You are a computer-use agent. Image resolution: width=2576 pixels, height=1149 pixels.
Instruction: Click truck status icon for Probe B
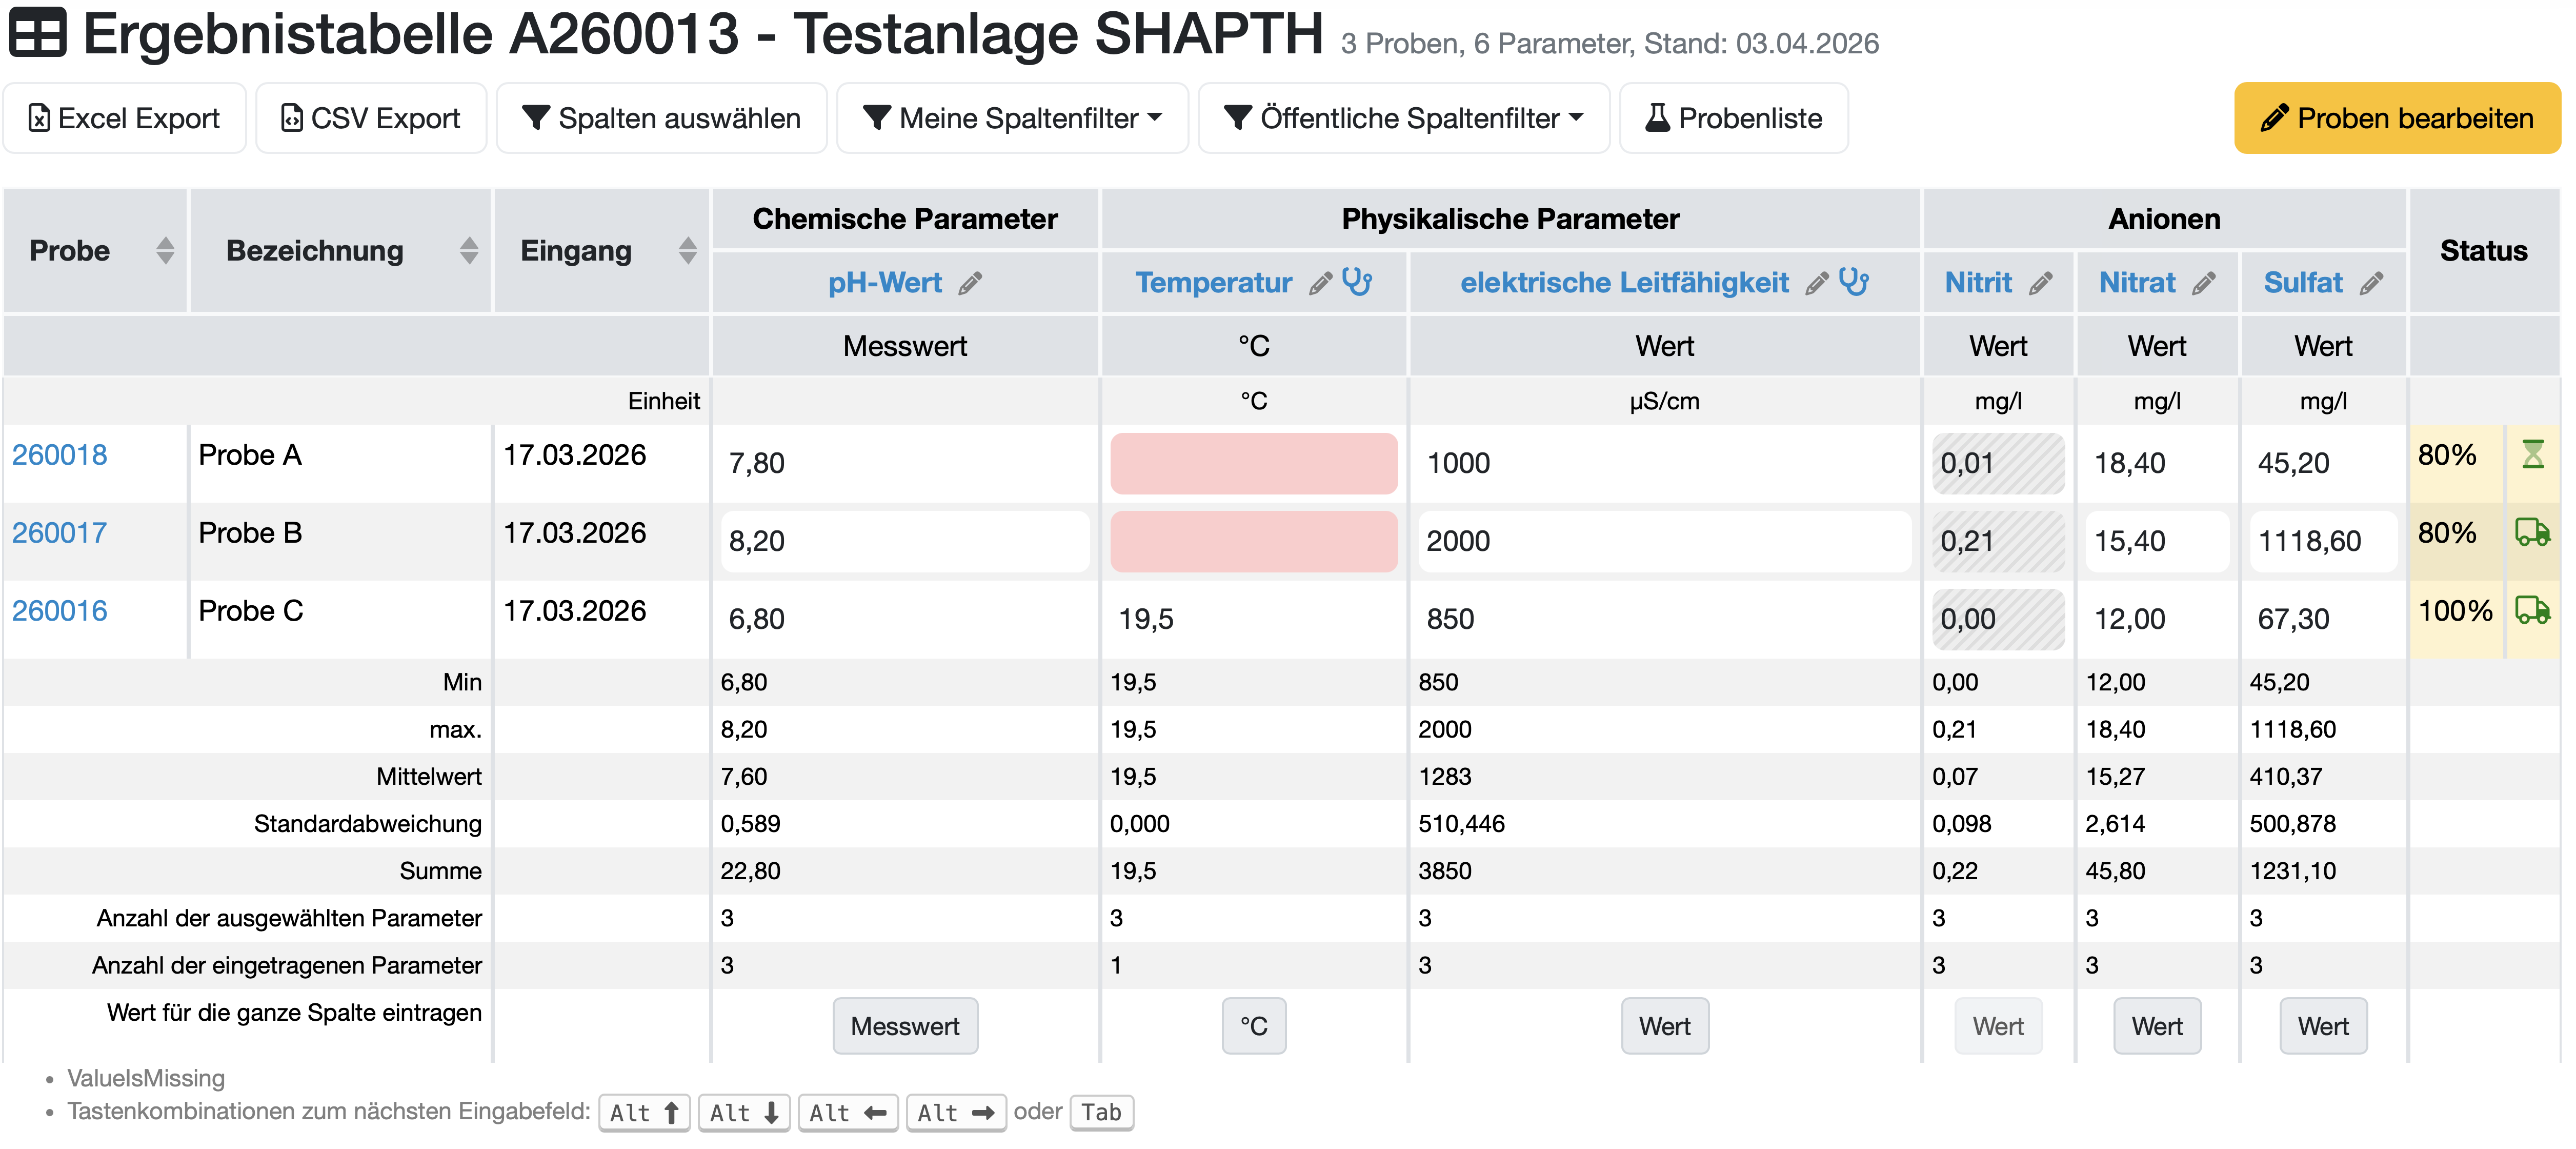click(x=2532, y=533)
